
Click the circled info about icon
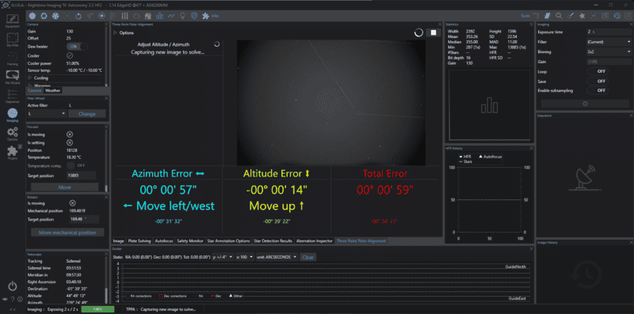pos(20,299)
